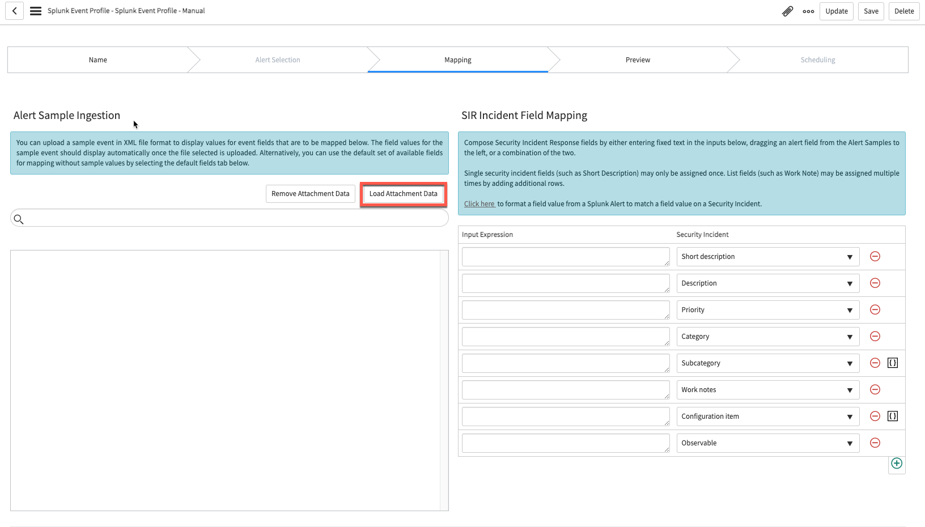The width and height of the screenshot is (925, 527).
Task: Click the Save button
Action: pos(871,11)
